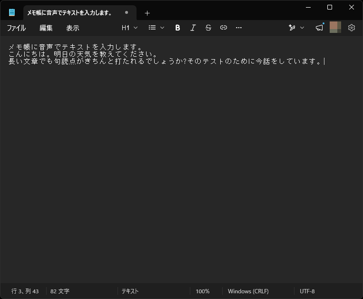Screen dimensions: 363x299
Task: Open the ファイル menu
Action: pyautogui.click(x=17, y=28)
